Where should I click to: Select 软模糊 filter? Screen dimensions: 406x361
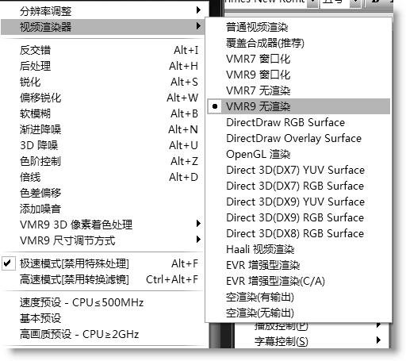pos(103,113)
